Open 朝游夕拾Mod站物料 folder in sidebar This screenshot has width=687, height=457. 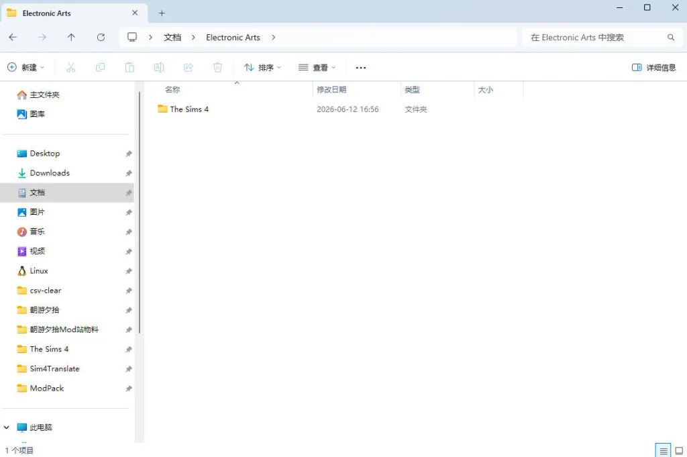[x=64, y=329]
